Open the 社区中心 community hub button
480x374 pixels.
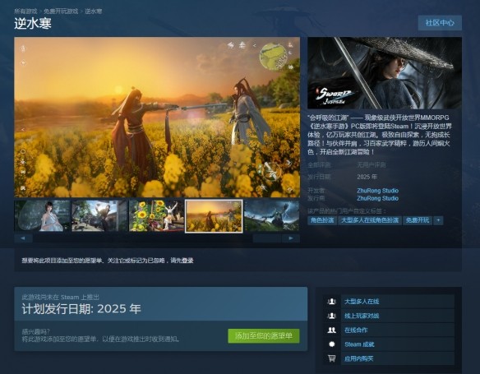point(440,23)
